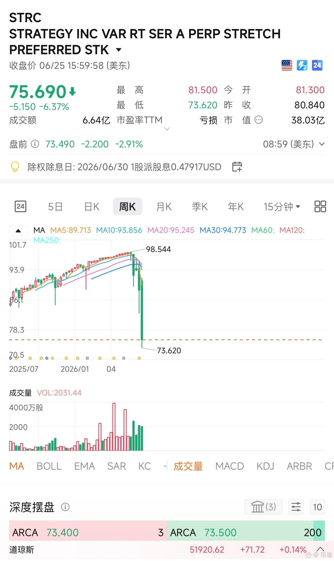Tap the MA20:95.245 legend value
The image size is (334, 561).
[171, 230]
